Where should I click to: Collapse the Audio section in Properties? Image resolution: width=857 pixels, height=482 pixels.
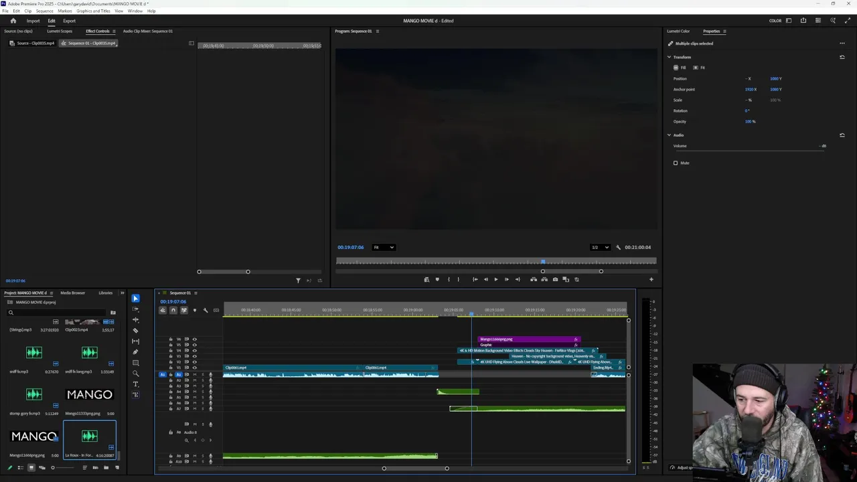pyautogui.click(x=669, y=135)
